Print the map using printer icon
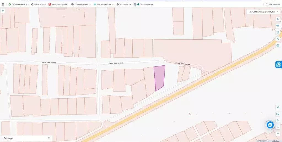Screen dimensions: 282x142 278,45
